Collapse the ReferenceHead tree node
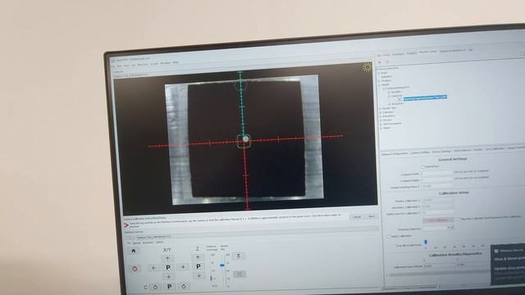The height and width of the screenshot is (295, 525). pos(384,88)
